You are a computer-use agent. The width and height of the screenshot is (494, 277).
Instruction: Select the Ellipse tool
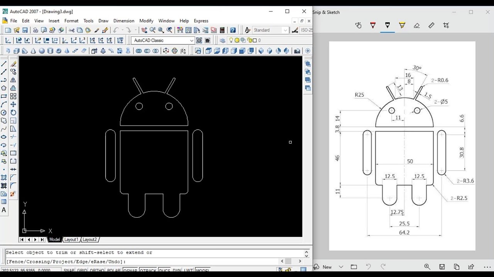click(4, 137)
